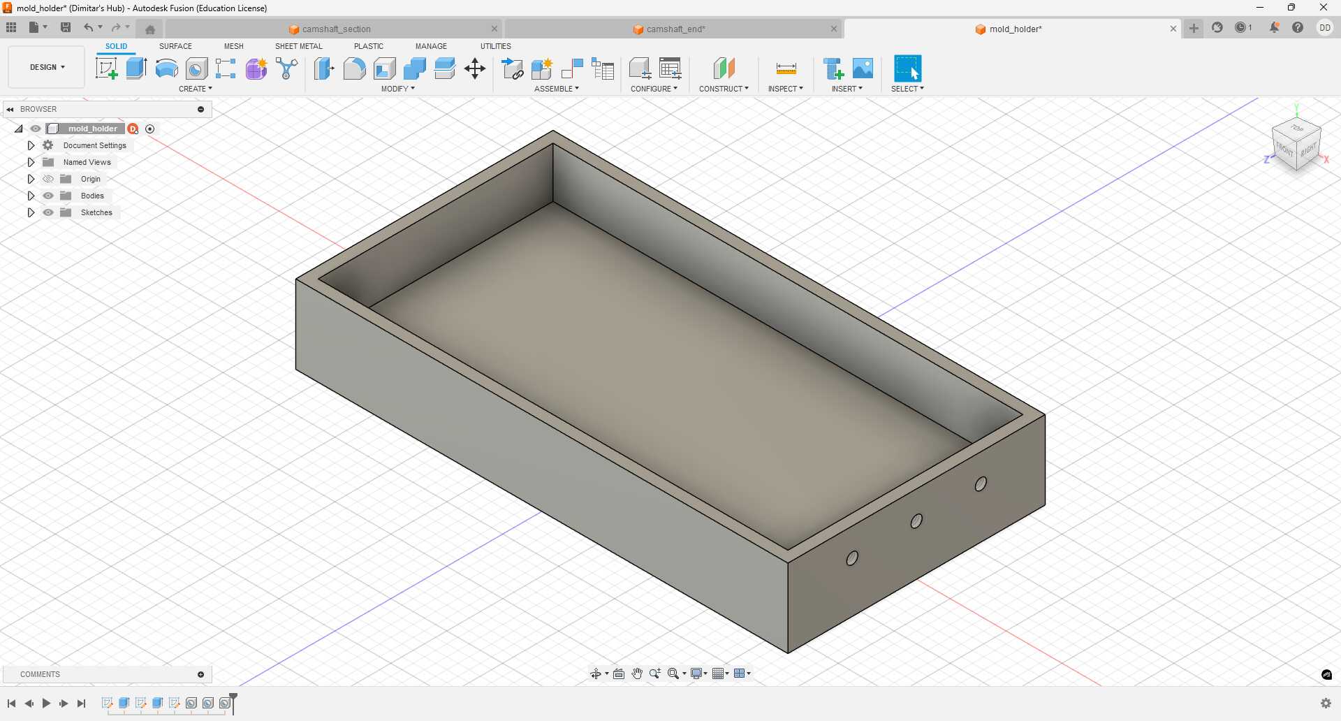Select the Create Sketch tool

click(106, 68)
